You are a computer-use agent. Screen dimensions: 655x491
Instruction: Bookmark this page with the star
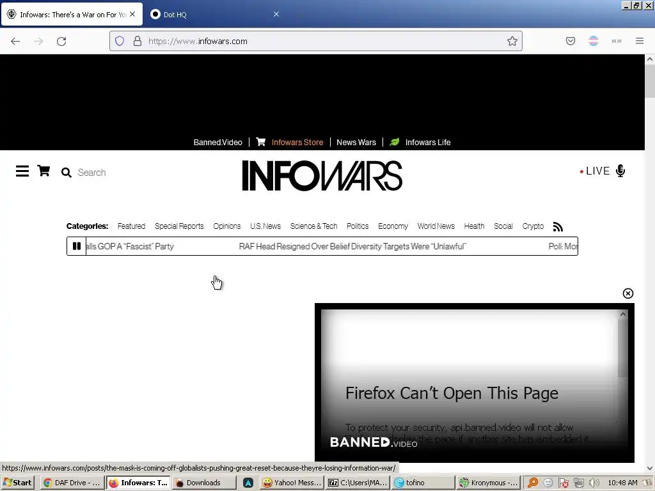coord(512,41)
